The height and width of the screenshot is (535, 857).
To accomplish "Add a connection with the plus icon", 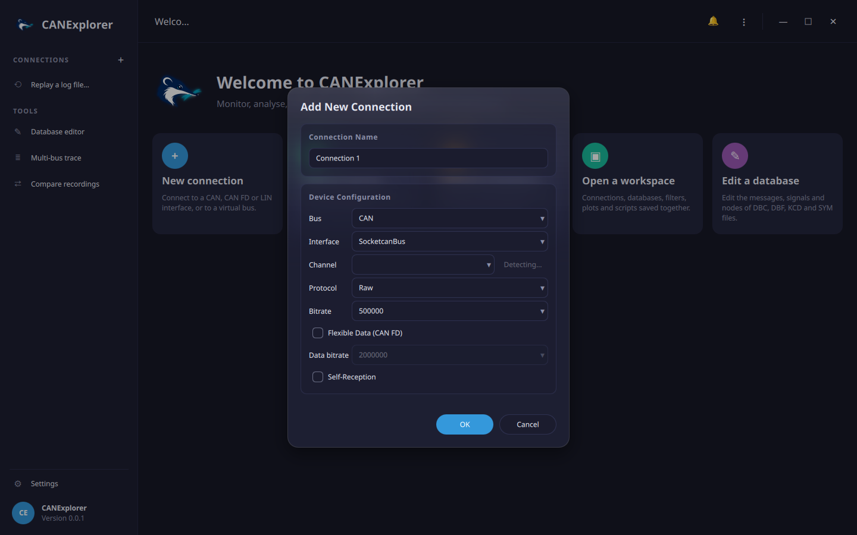I will coord(121,60).
